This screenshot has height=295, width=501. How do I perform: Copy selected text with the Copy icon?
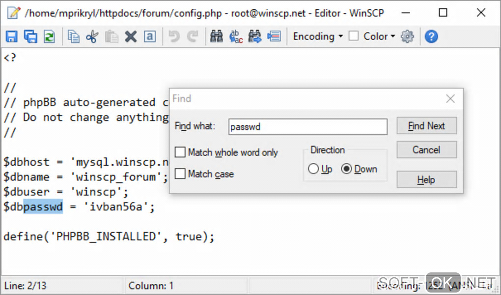pos(74,36)
